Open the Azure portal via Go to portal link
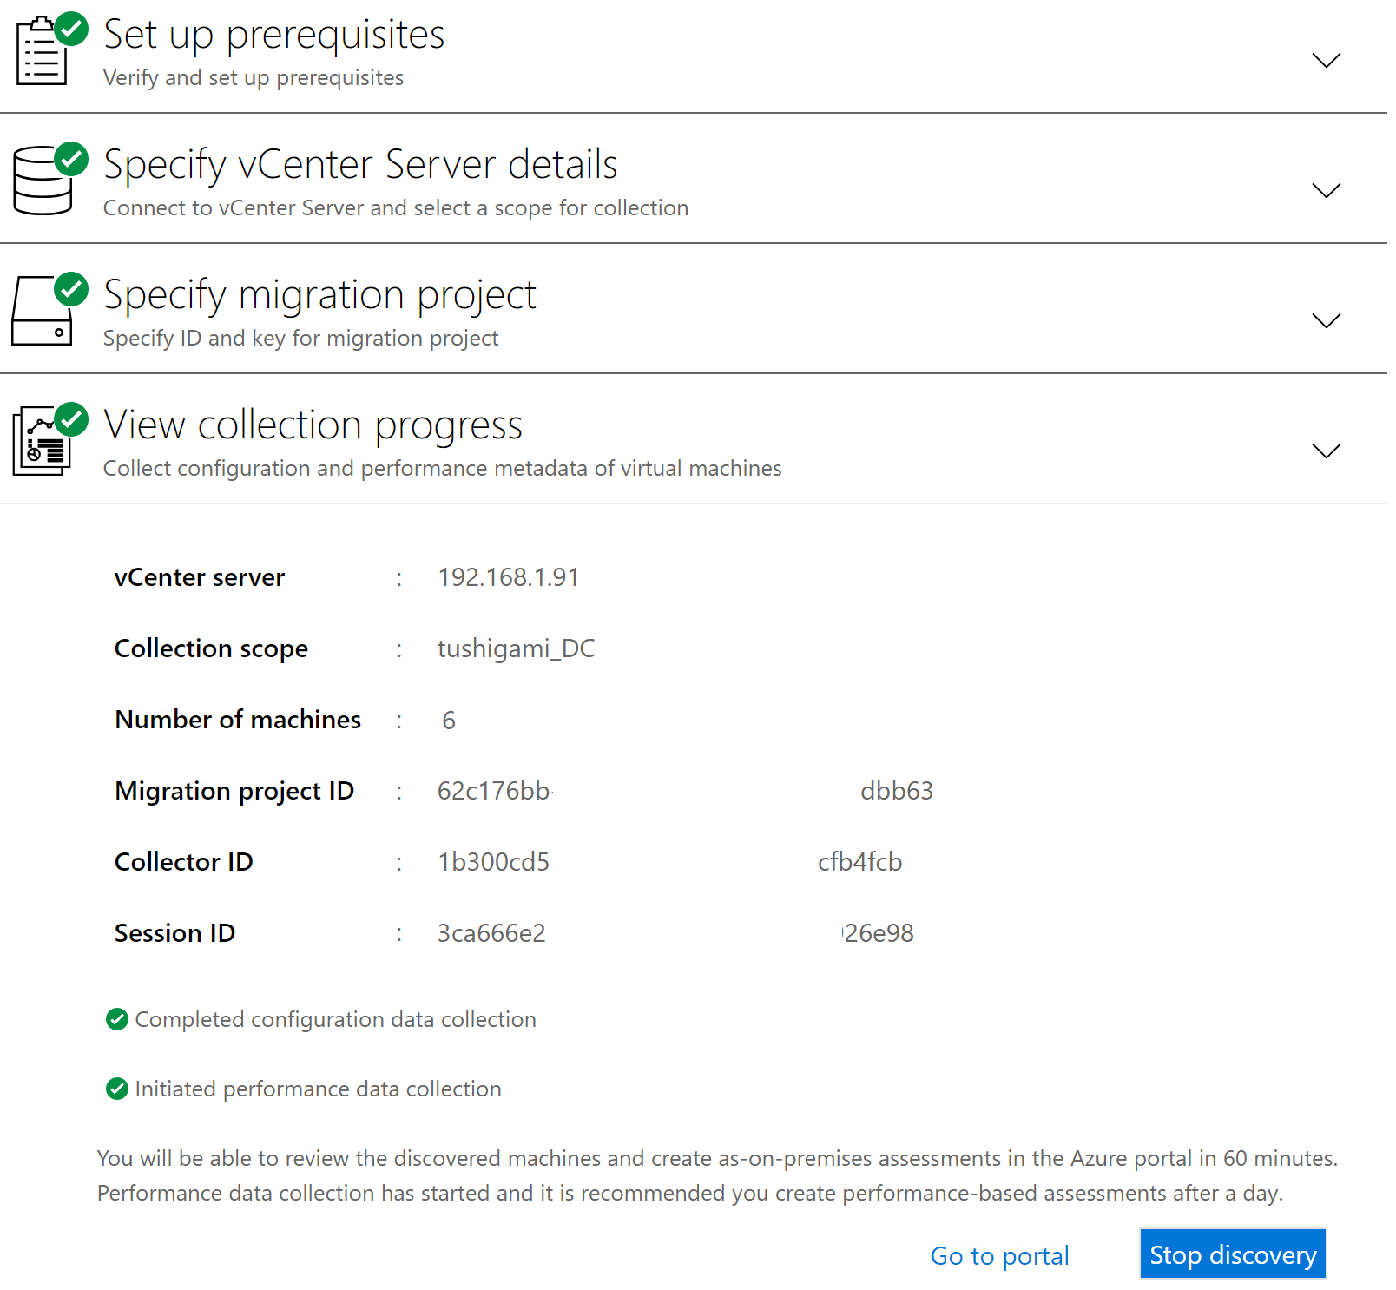 click(998, 1255)
